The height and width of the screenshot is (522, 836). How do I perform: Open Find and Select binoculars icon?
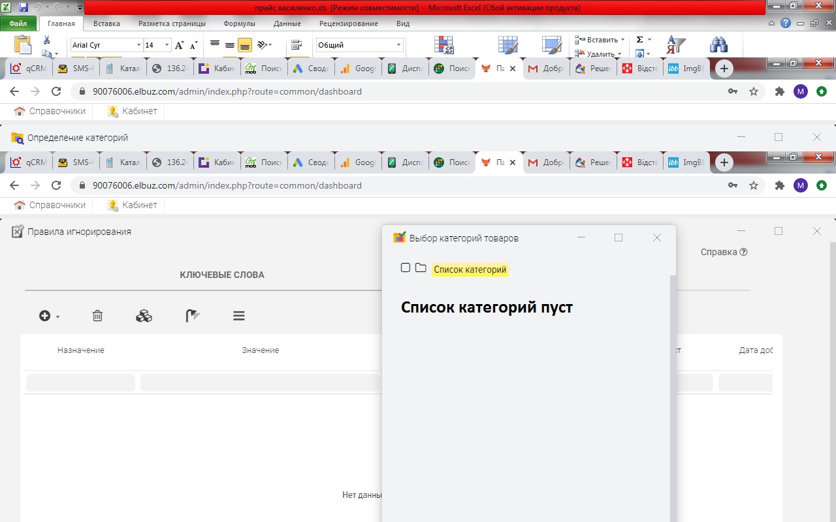pyautogui.click(x=718, y=45)
